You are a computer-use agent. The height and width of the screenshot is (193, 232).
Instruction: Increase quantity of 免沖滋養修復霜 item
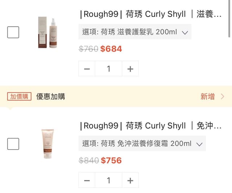[x=130, y=180]
